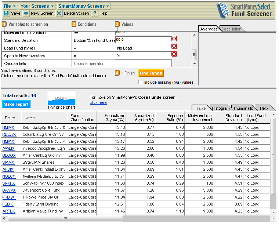Click the Make report button

(16, 104)
